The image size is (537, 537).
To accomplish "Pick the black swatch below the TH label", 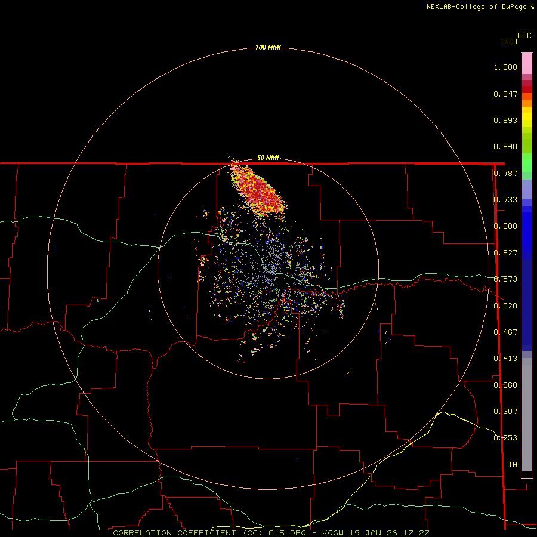I will 527,474.
